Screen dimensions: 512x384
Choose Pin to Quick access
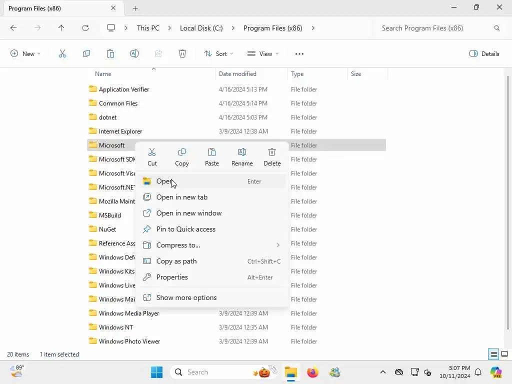click(x=212, y=229)
